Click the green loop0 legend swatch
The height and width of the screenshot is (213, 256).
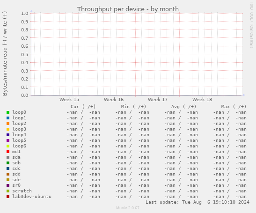8,112
